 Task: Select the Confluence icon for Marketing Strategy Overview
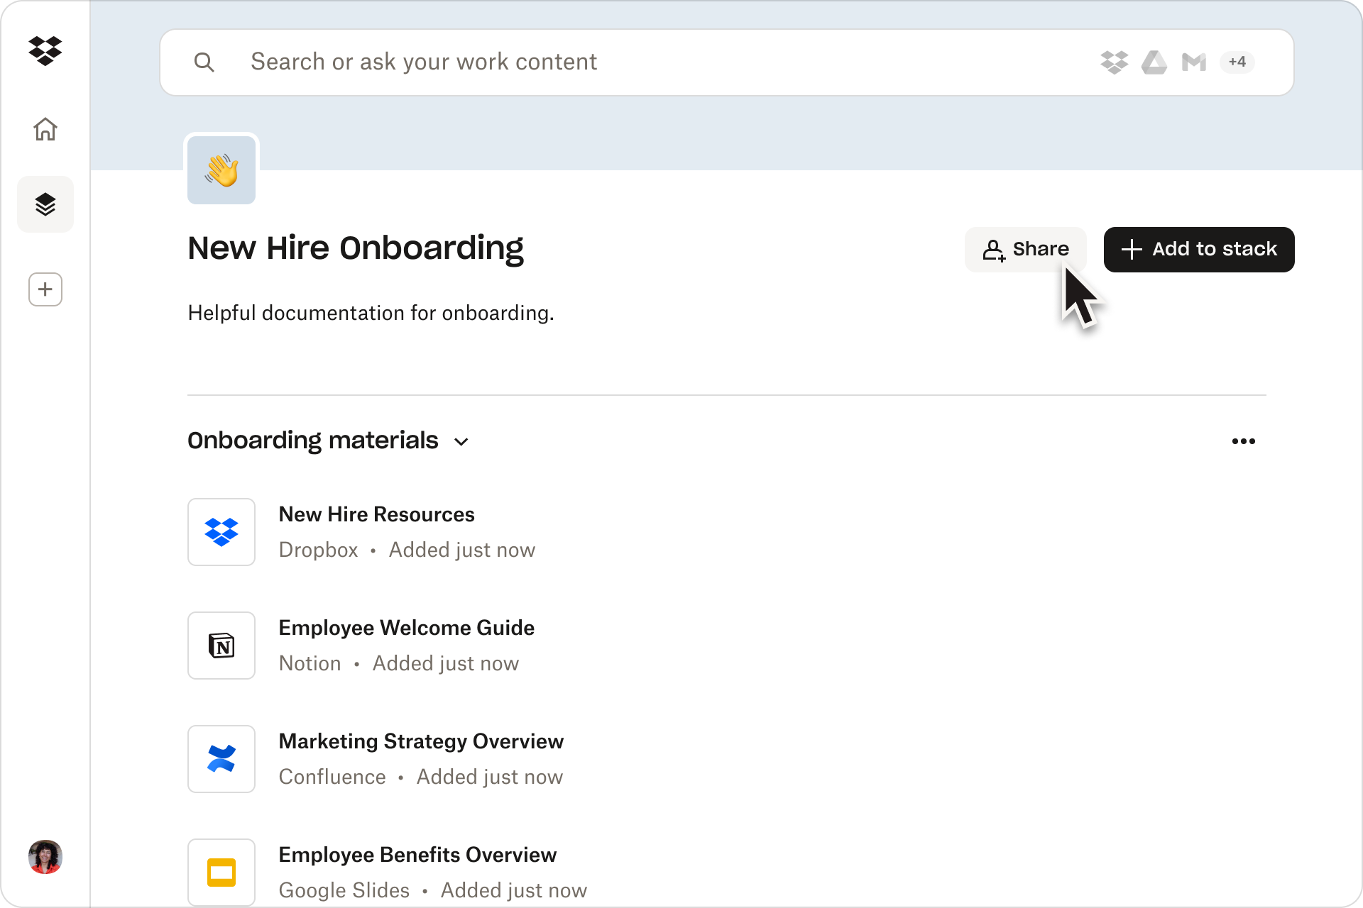[221, 758]
